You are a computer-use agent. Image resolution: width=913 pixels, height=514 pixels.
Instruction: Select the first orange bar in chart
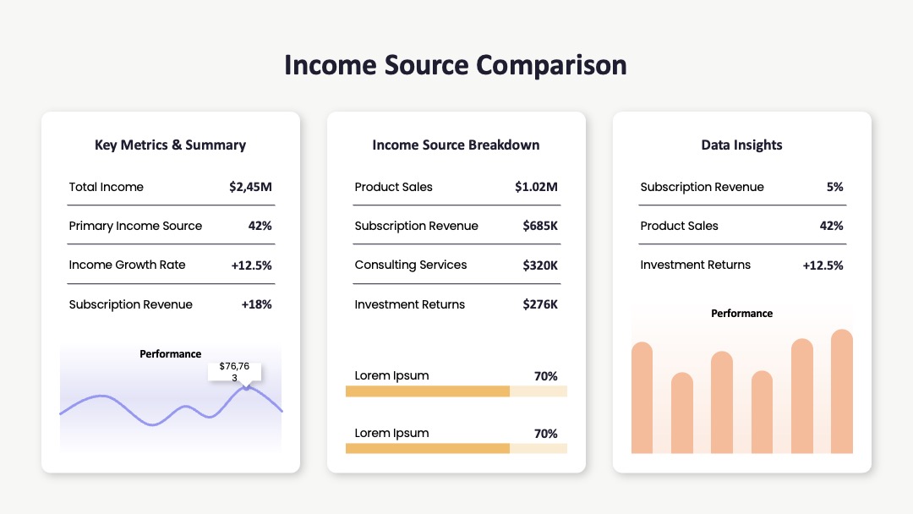642,397
